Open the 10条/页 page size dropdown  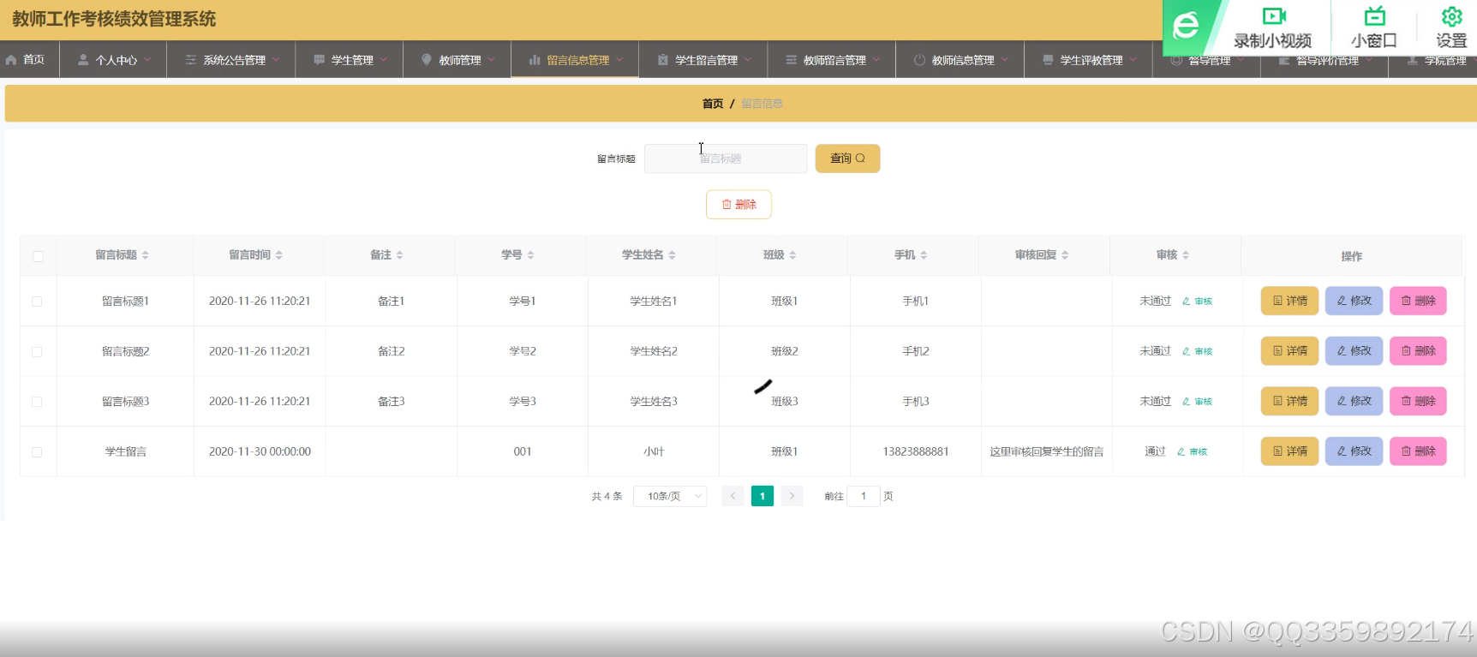[670, 496]
